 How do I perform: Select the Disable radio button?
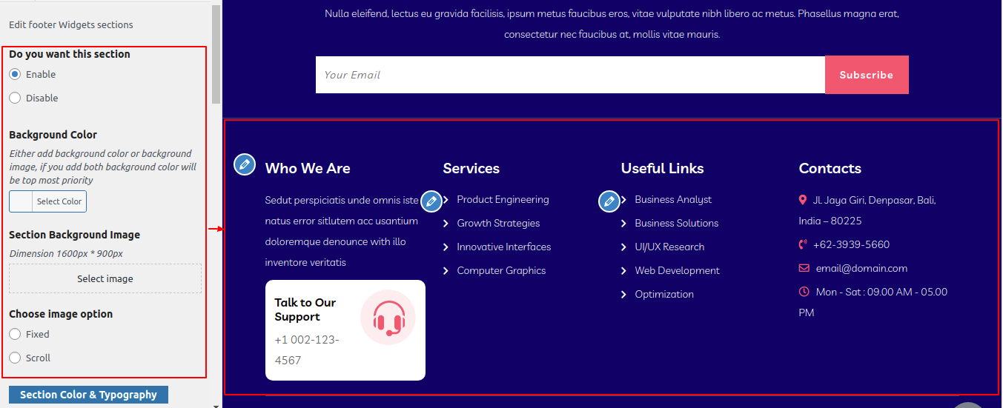coord(15,98)
